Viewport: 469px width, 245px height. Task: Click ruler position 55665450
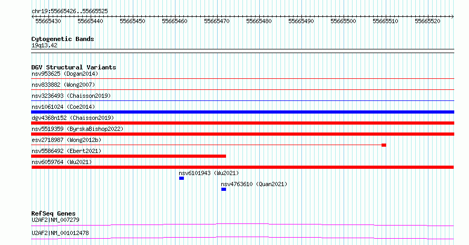click(132, 21)
